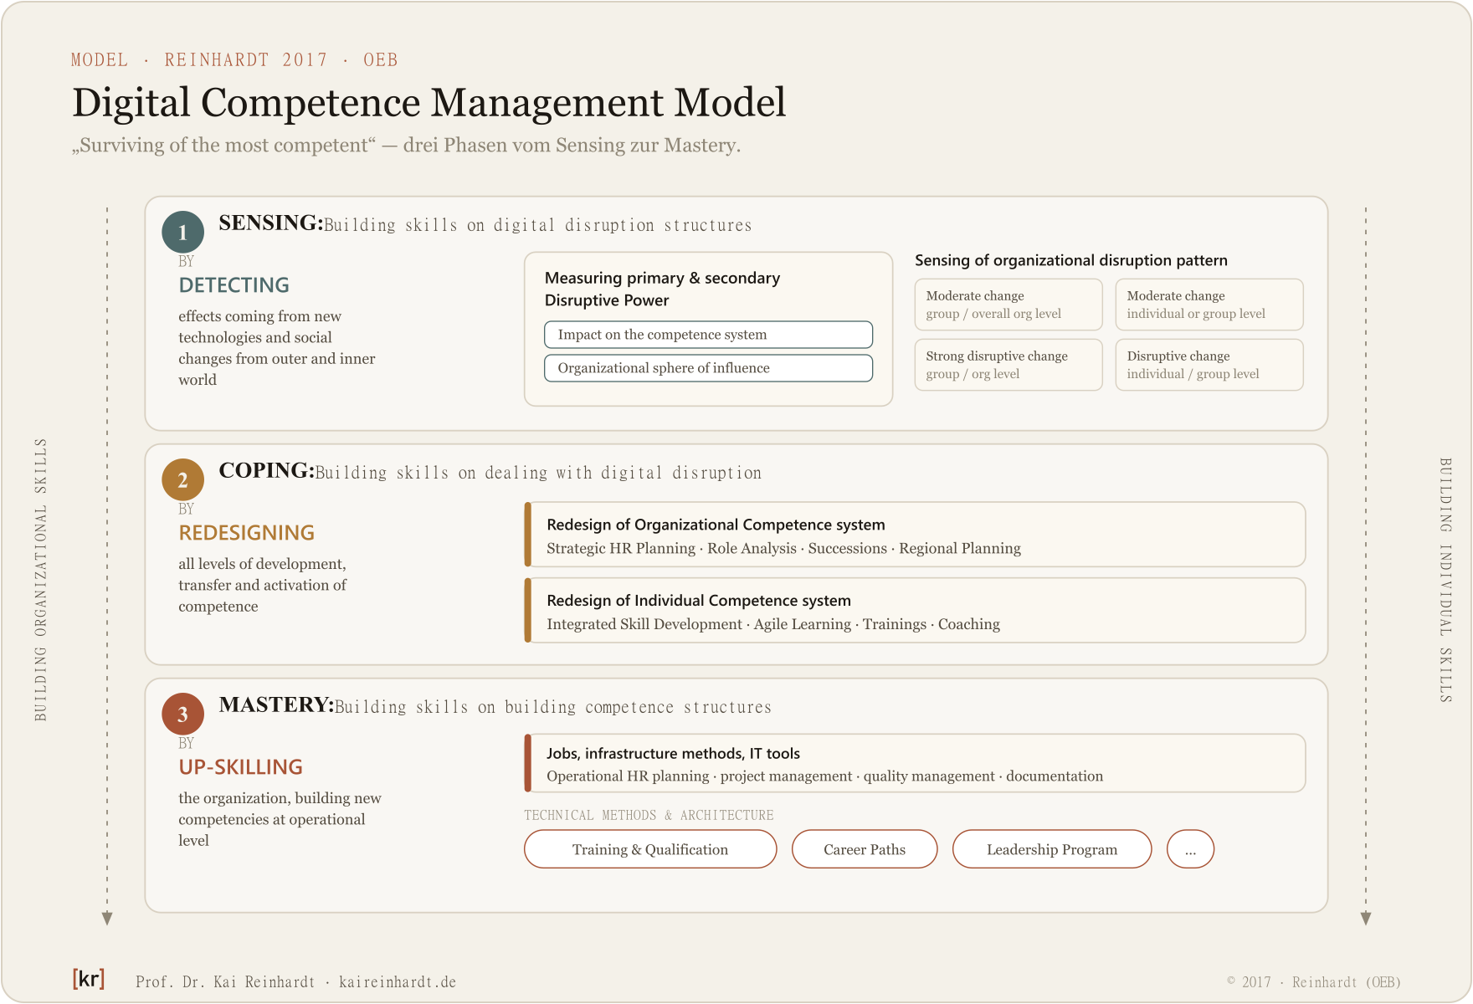Select Moderate change group / overall org level card
This screenshot has width=1473, height=1004.
(1009, 305)
